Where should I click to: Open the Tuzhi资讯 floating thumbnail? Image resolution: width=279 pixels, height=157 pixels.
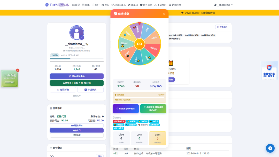pos(10,78)
